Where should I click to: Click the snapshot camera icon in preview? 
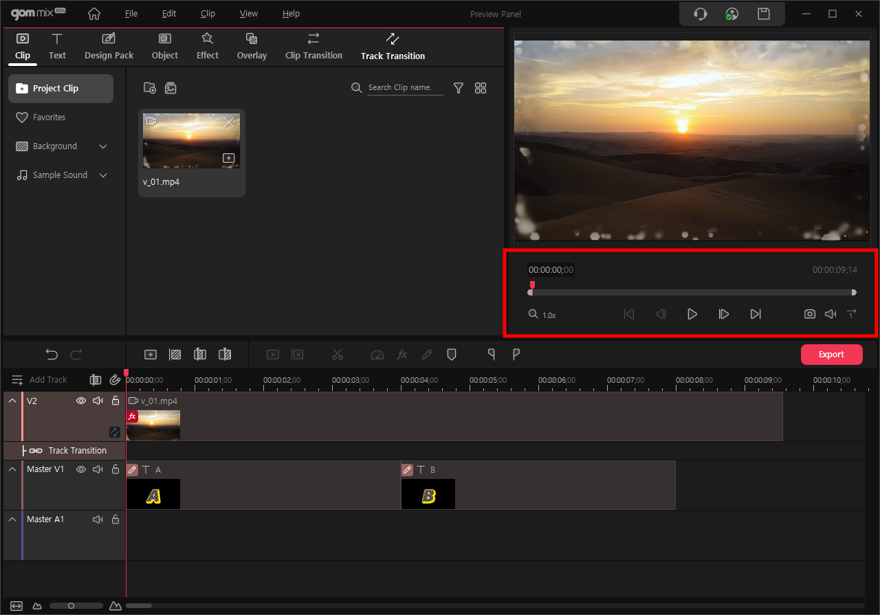pyautogui.click(x=810, y=314)
